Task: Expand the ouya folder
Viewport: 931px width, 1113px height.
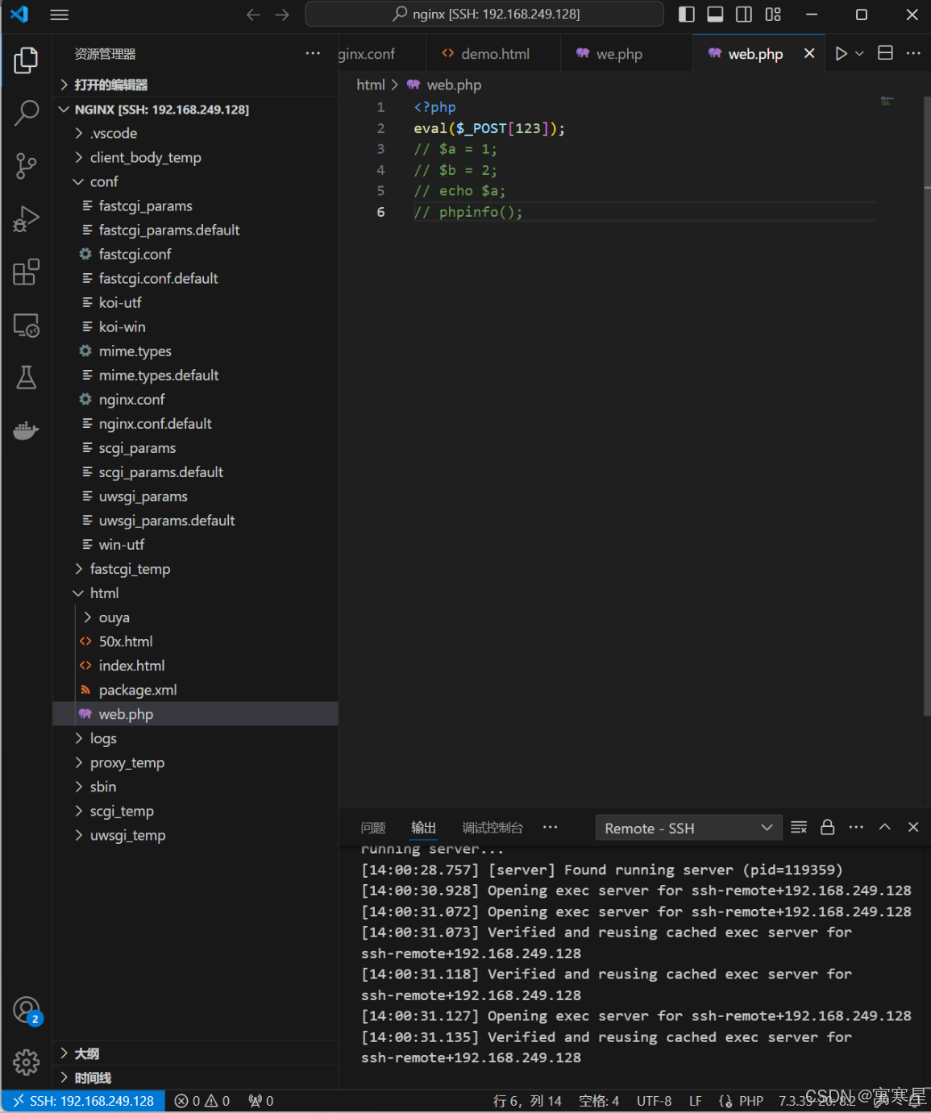Action: (195, 617)
